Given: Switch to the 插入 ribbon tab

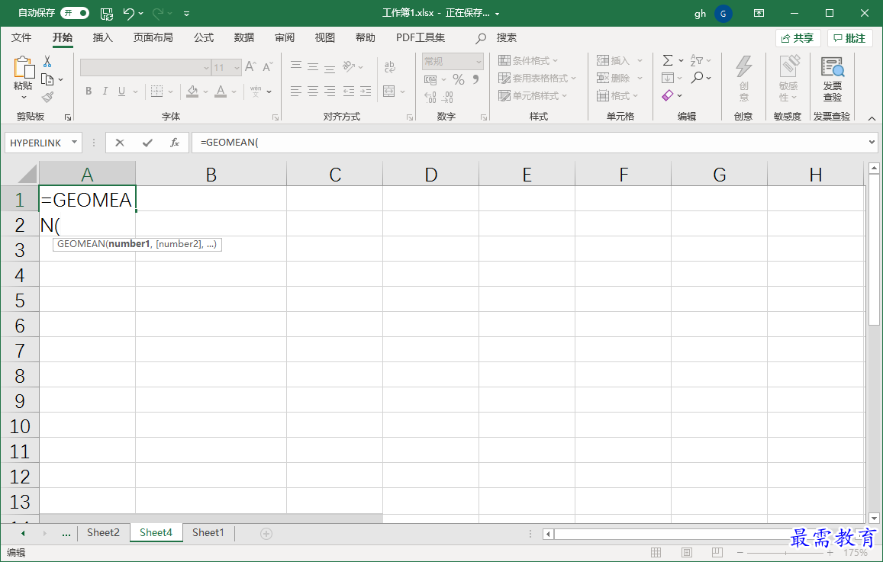Looking at the screenshot, I should point(102,37).
